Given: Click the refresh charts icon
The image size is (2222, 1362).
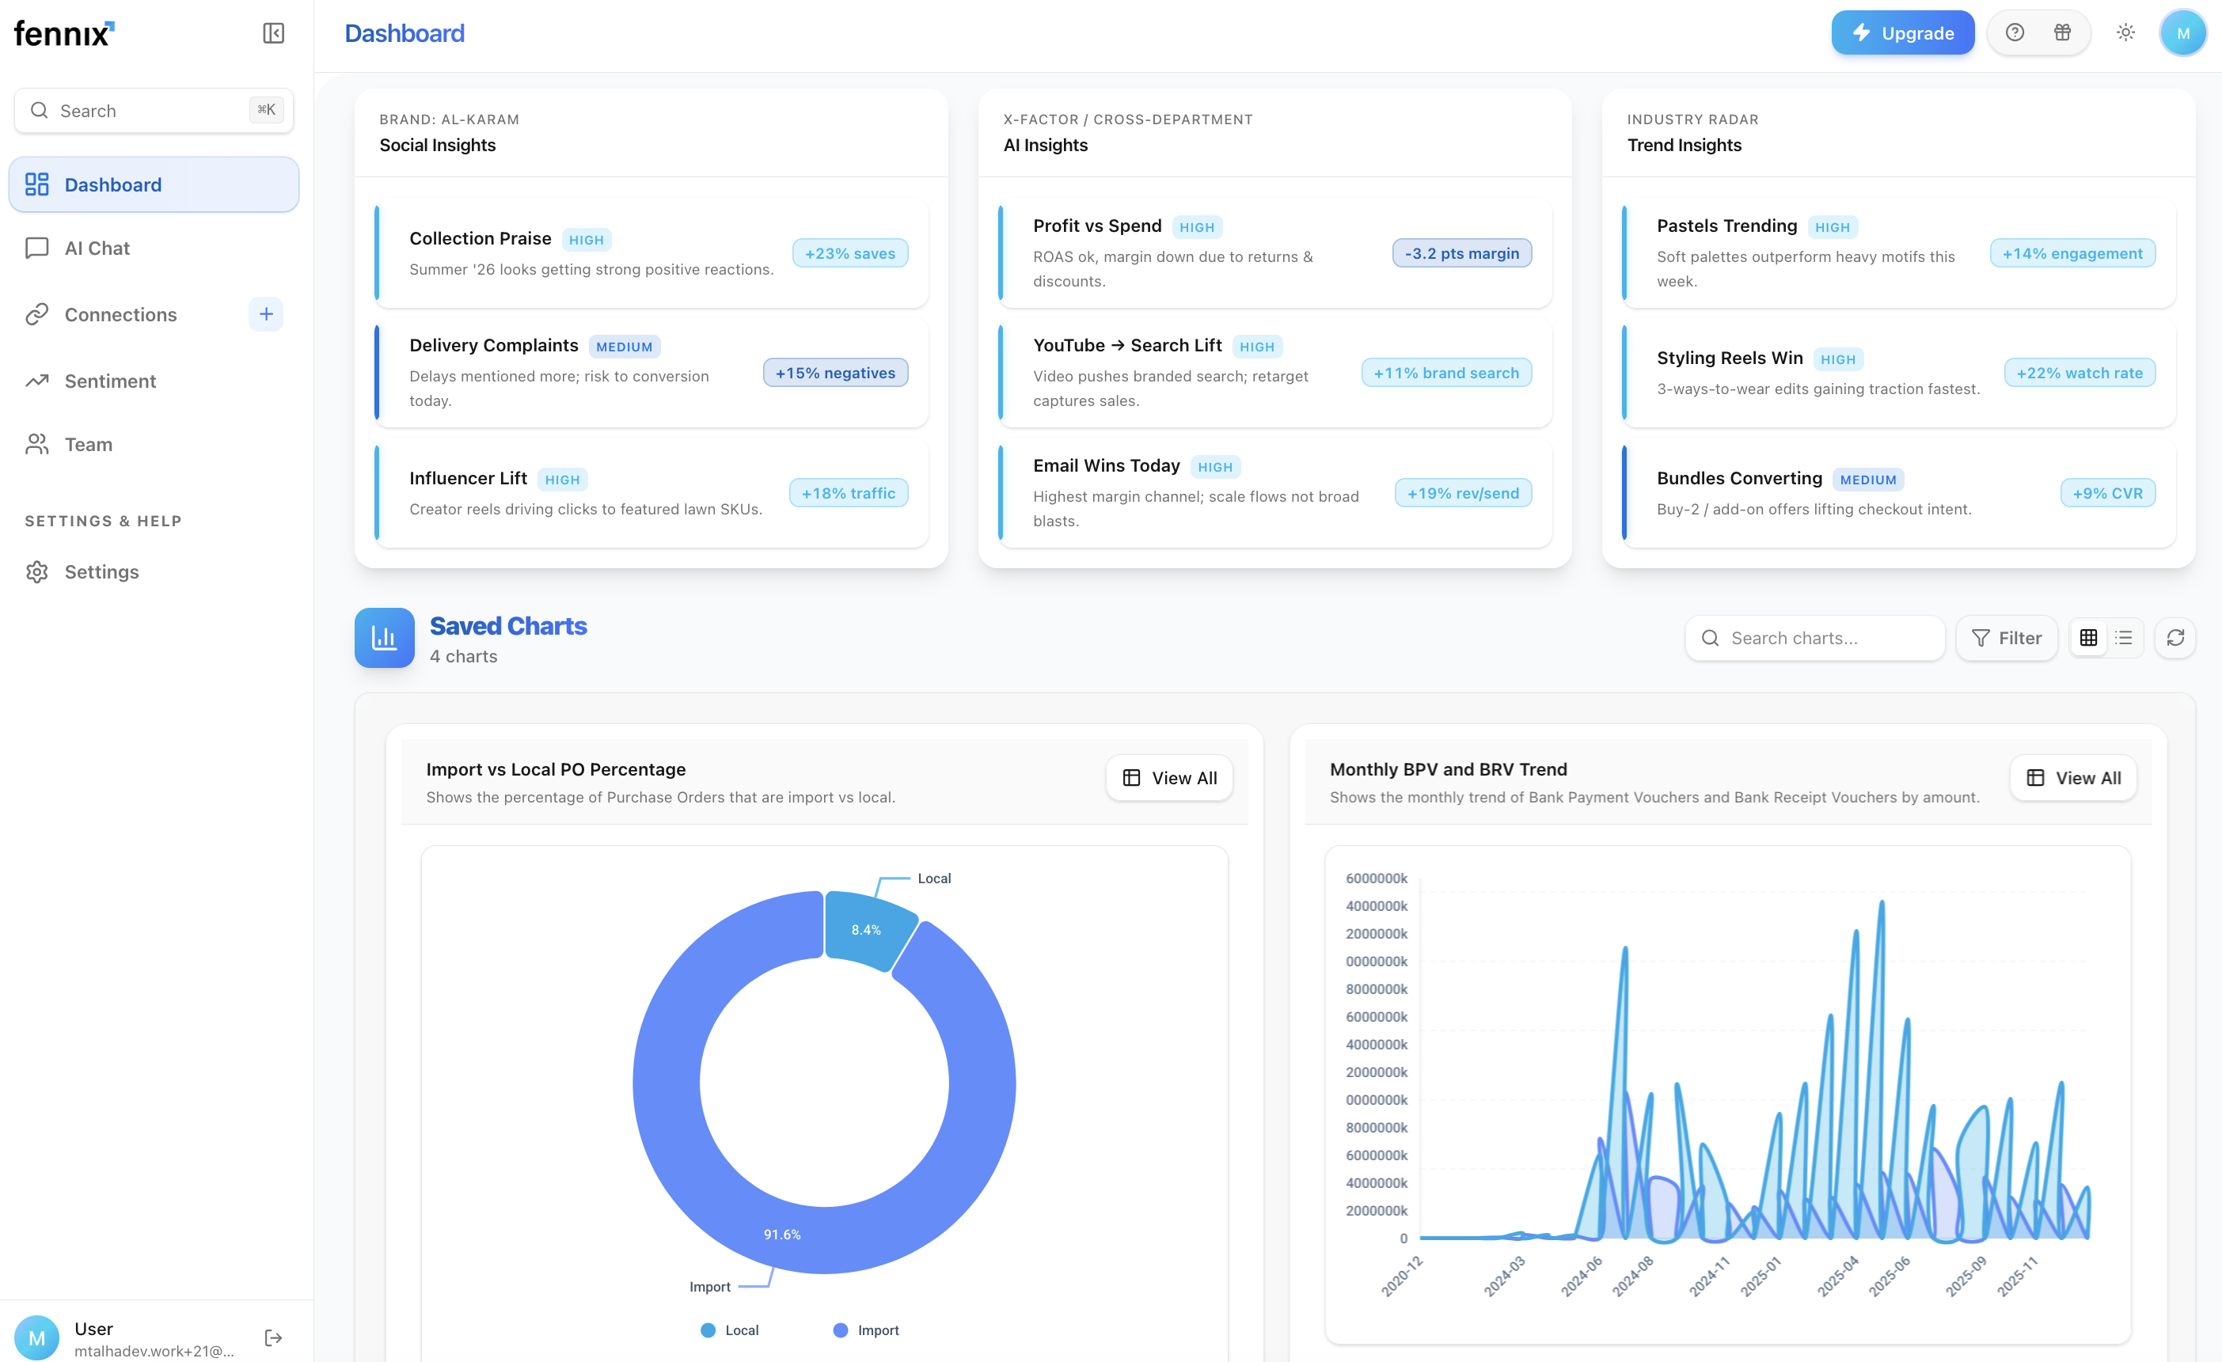Looking at the screenshot, I should tap(2175, 637).
